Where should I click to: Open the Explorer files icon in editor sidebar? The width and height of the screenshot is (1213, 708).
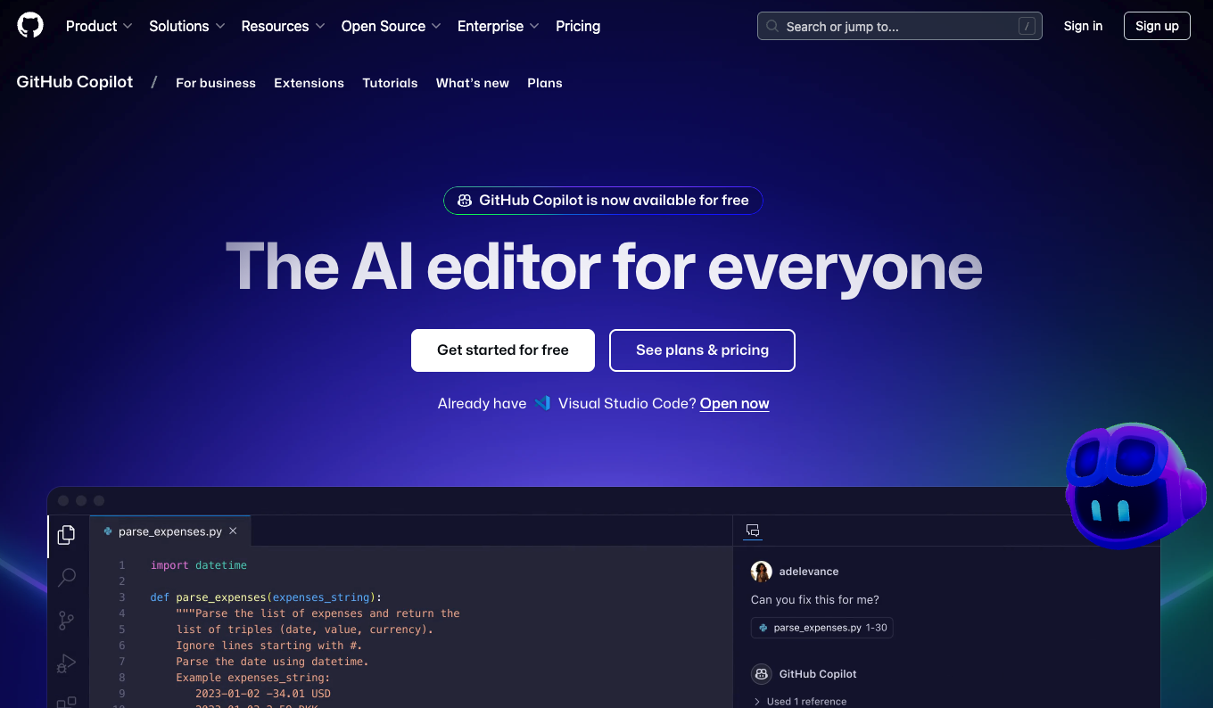point(67,535)
